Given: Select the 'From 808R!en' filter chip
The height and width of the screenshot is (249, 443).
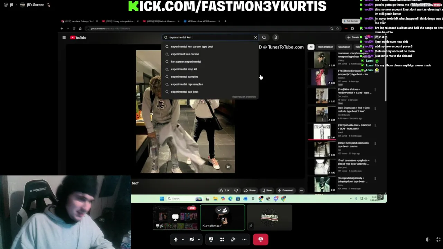Looking at the screenshot, I should (x=325, y=47).
